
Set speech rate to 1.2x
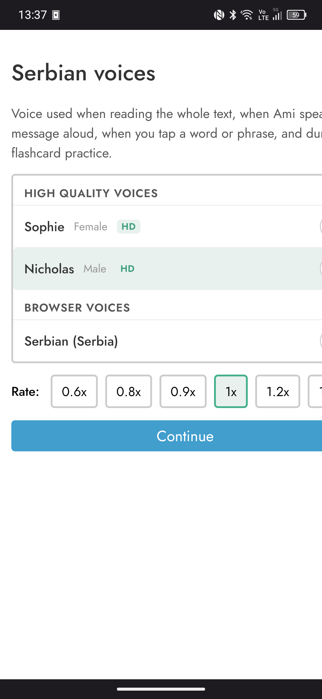coord(278,391)
